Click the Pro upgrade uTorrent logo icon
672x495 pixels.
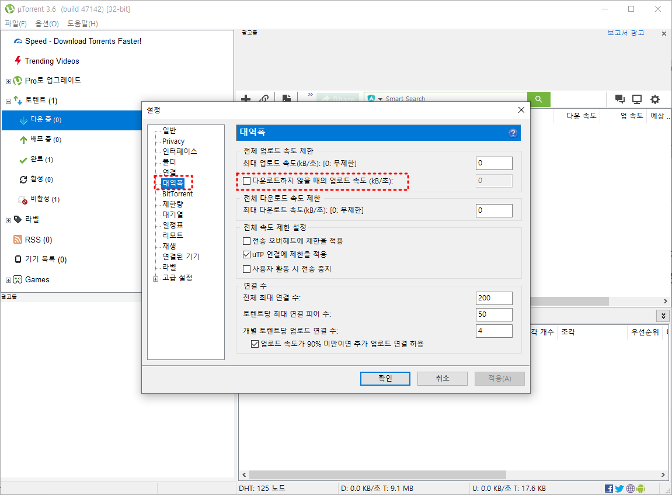tap(18, 81)
